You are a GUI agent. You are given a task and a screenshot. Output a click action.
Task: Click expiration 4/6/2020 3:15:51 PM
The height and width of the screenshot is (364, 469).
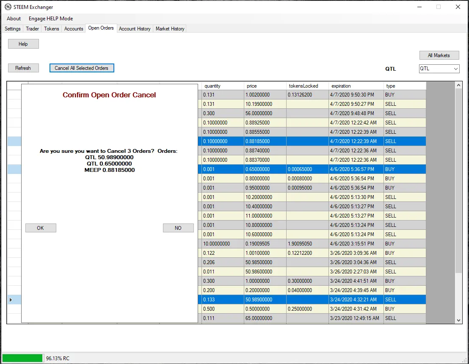(356, 244)
